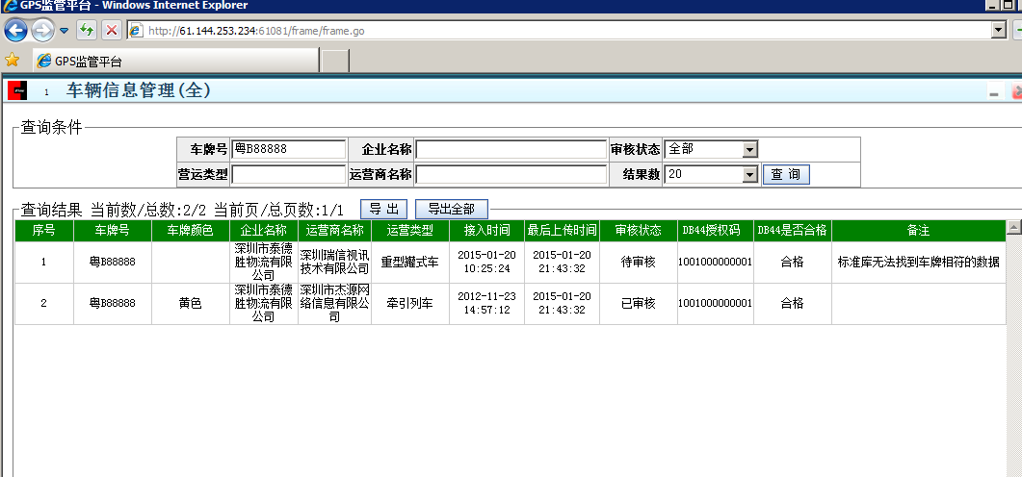
Task: Click the 序号 column header
Action: 43,231
